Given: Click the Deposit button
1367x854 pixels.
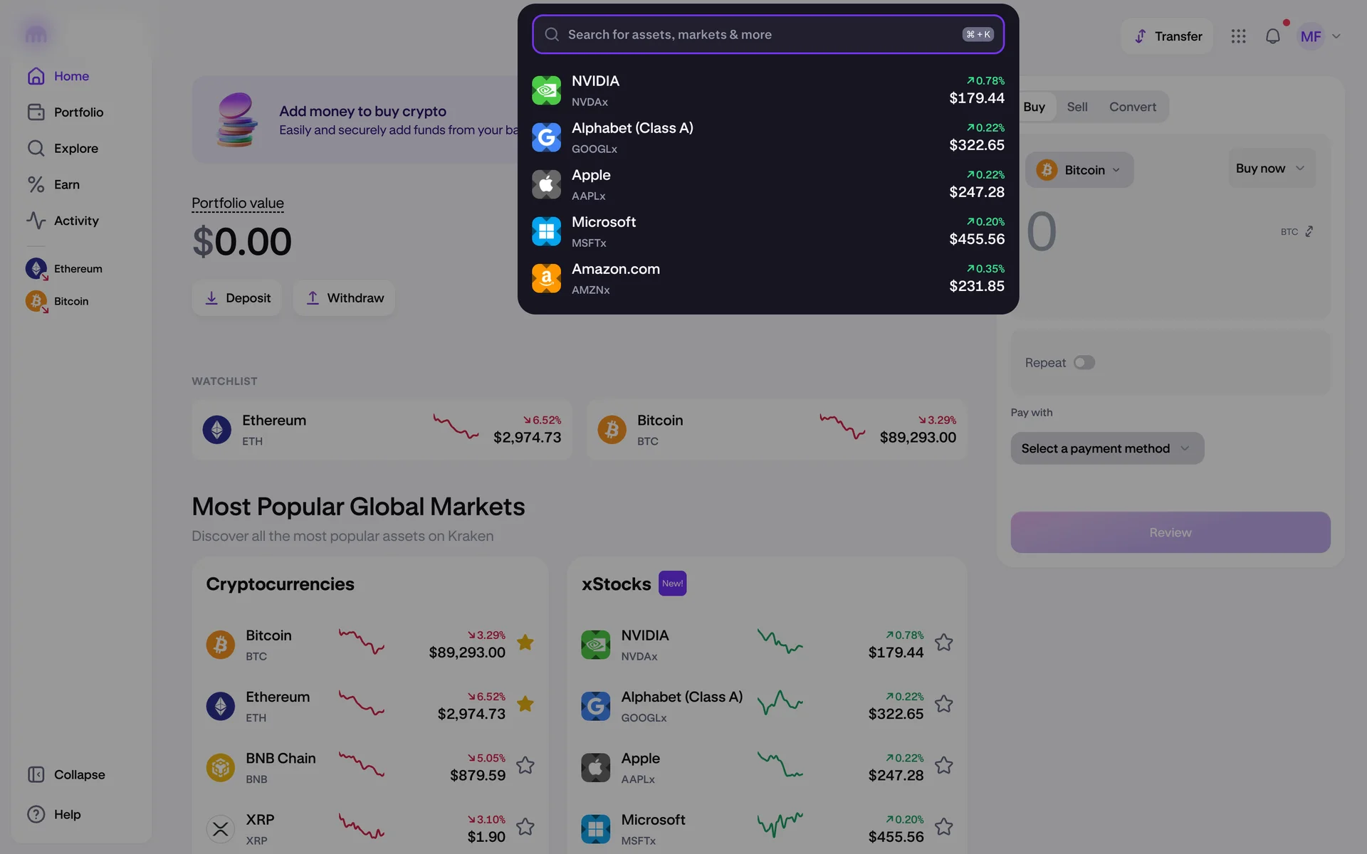Looking at the screenshot, I should pyautogui.click(x=237, y=298).
